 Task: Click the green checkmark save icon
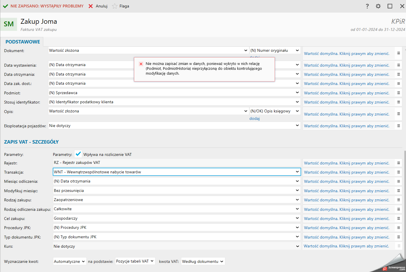5,6
